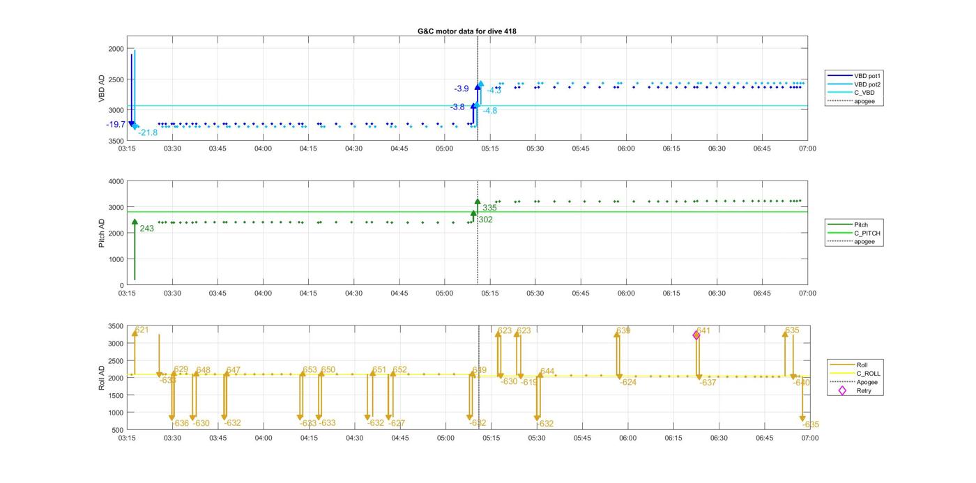This screenshot has height=483, width=976.
Task: Click the plot title "G&C motor data for dive 418"
Action: pyautogui.click(x=466, y=31)
